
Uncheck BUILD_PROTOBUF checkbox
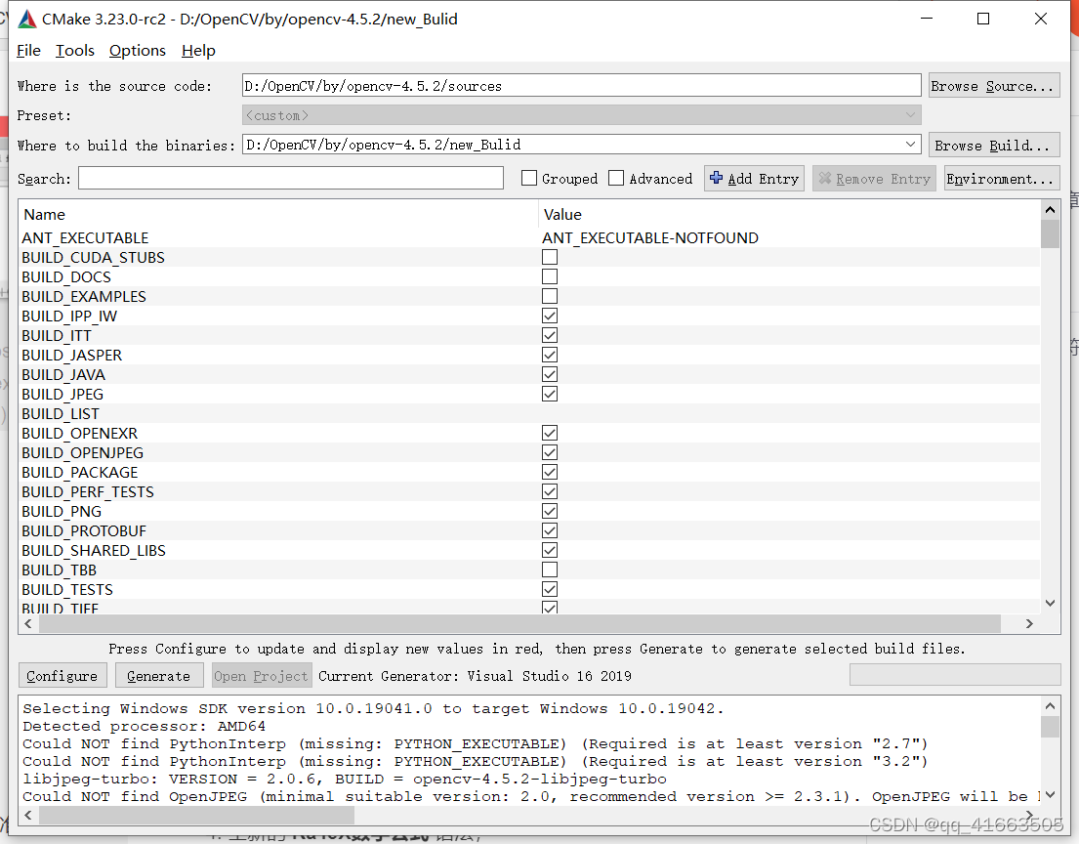[549, 530]
